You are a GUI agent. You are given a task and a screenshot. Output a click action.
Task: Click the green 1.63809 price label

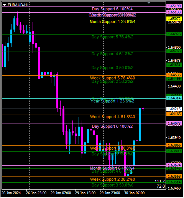[x=174, y=151]
